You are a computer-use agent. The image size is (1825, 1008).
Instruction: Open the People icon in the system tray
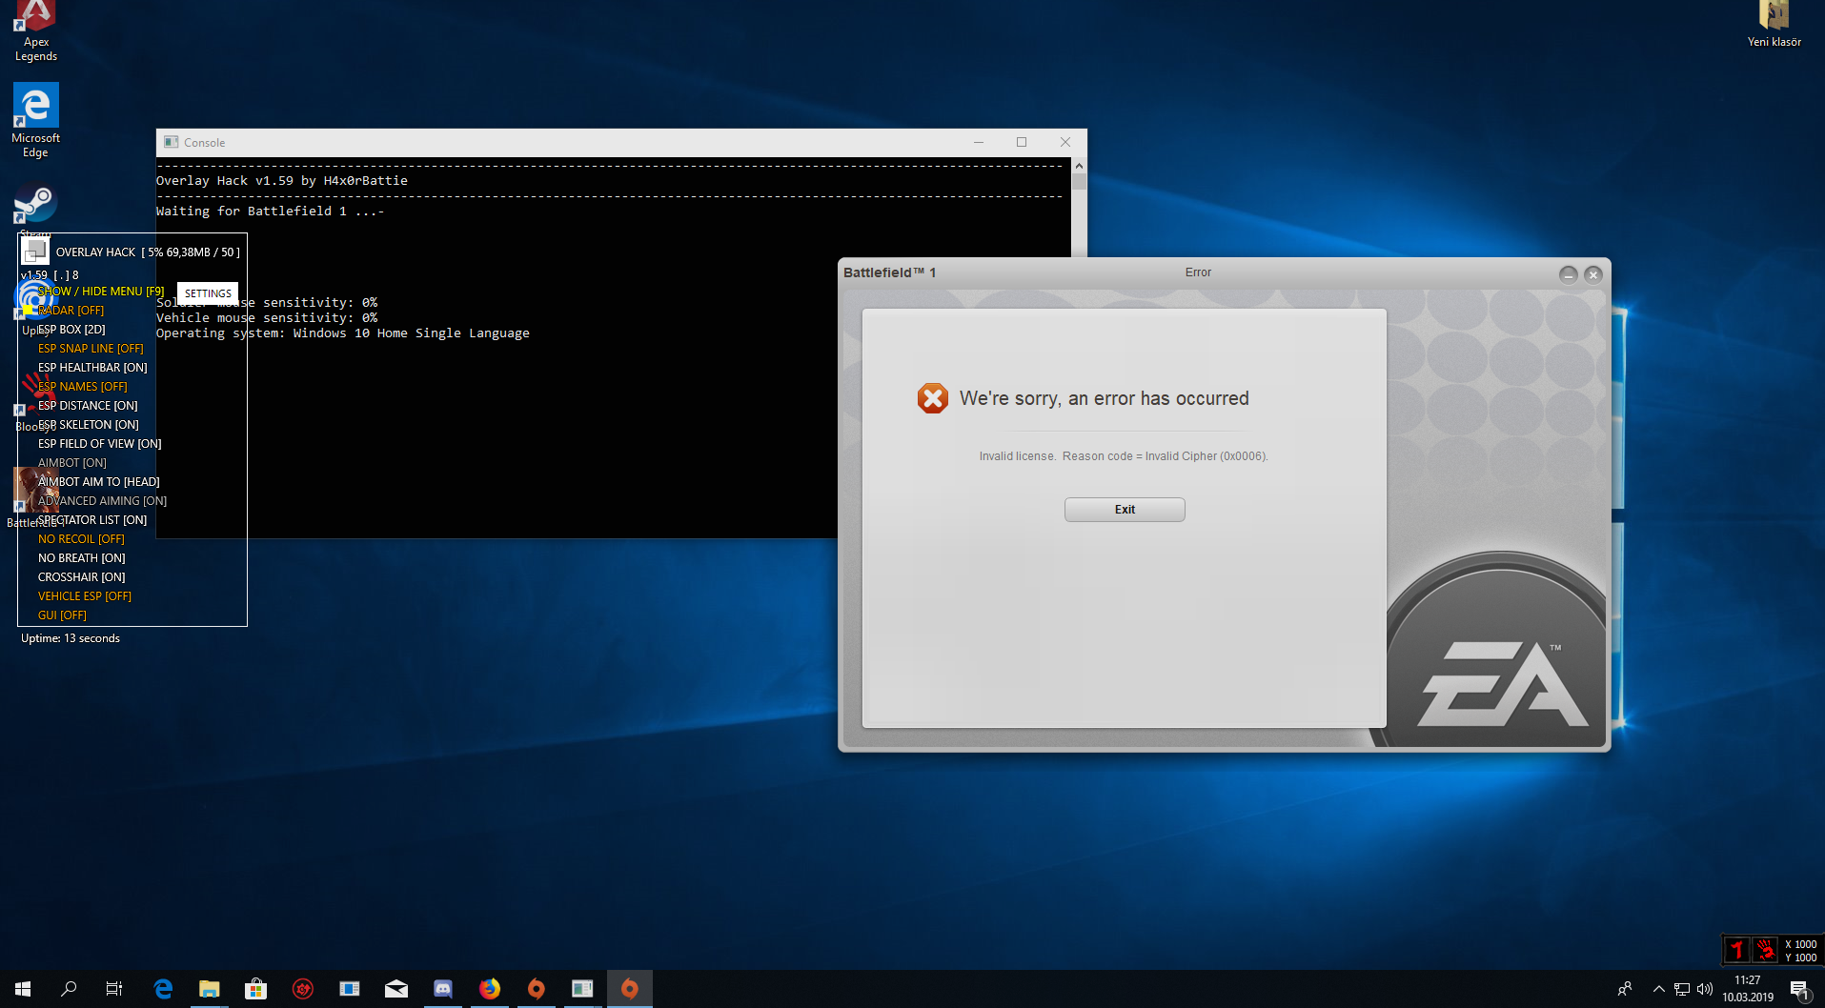pyautogui.click(x=1625, y=989)
